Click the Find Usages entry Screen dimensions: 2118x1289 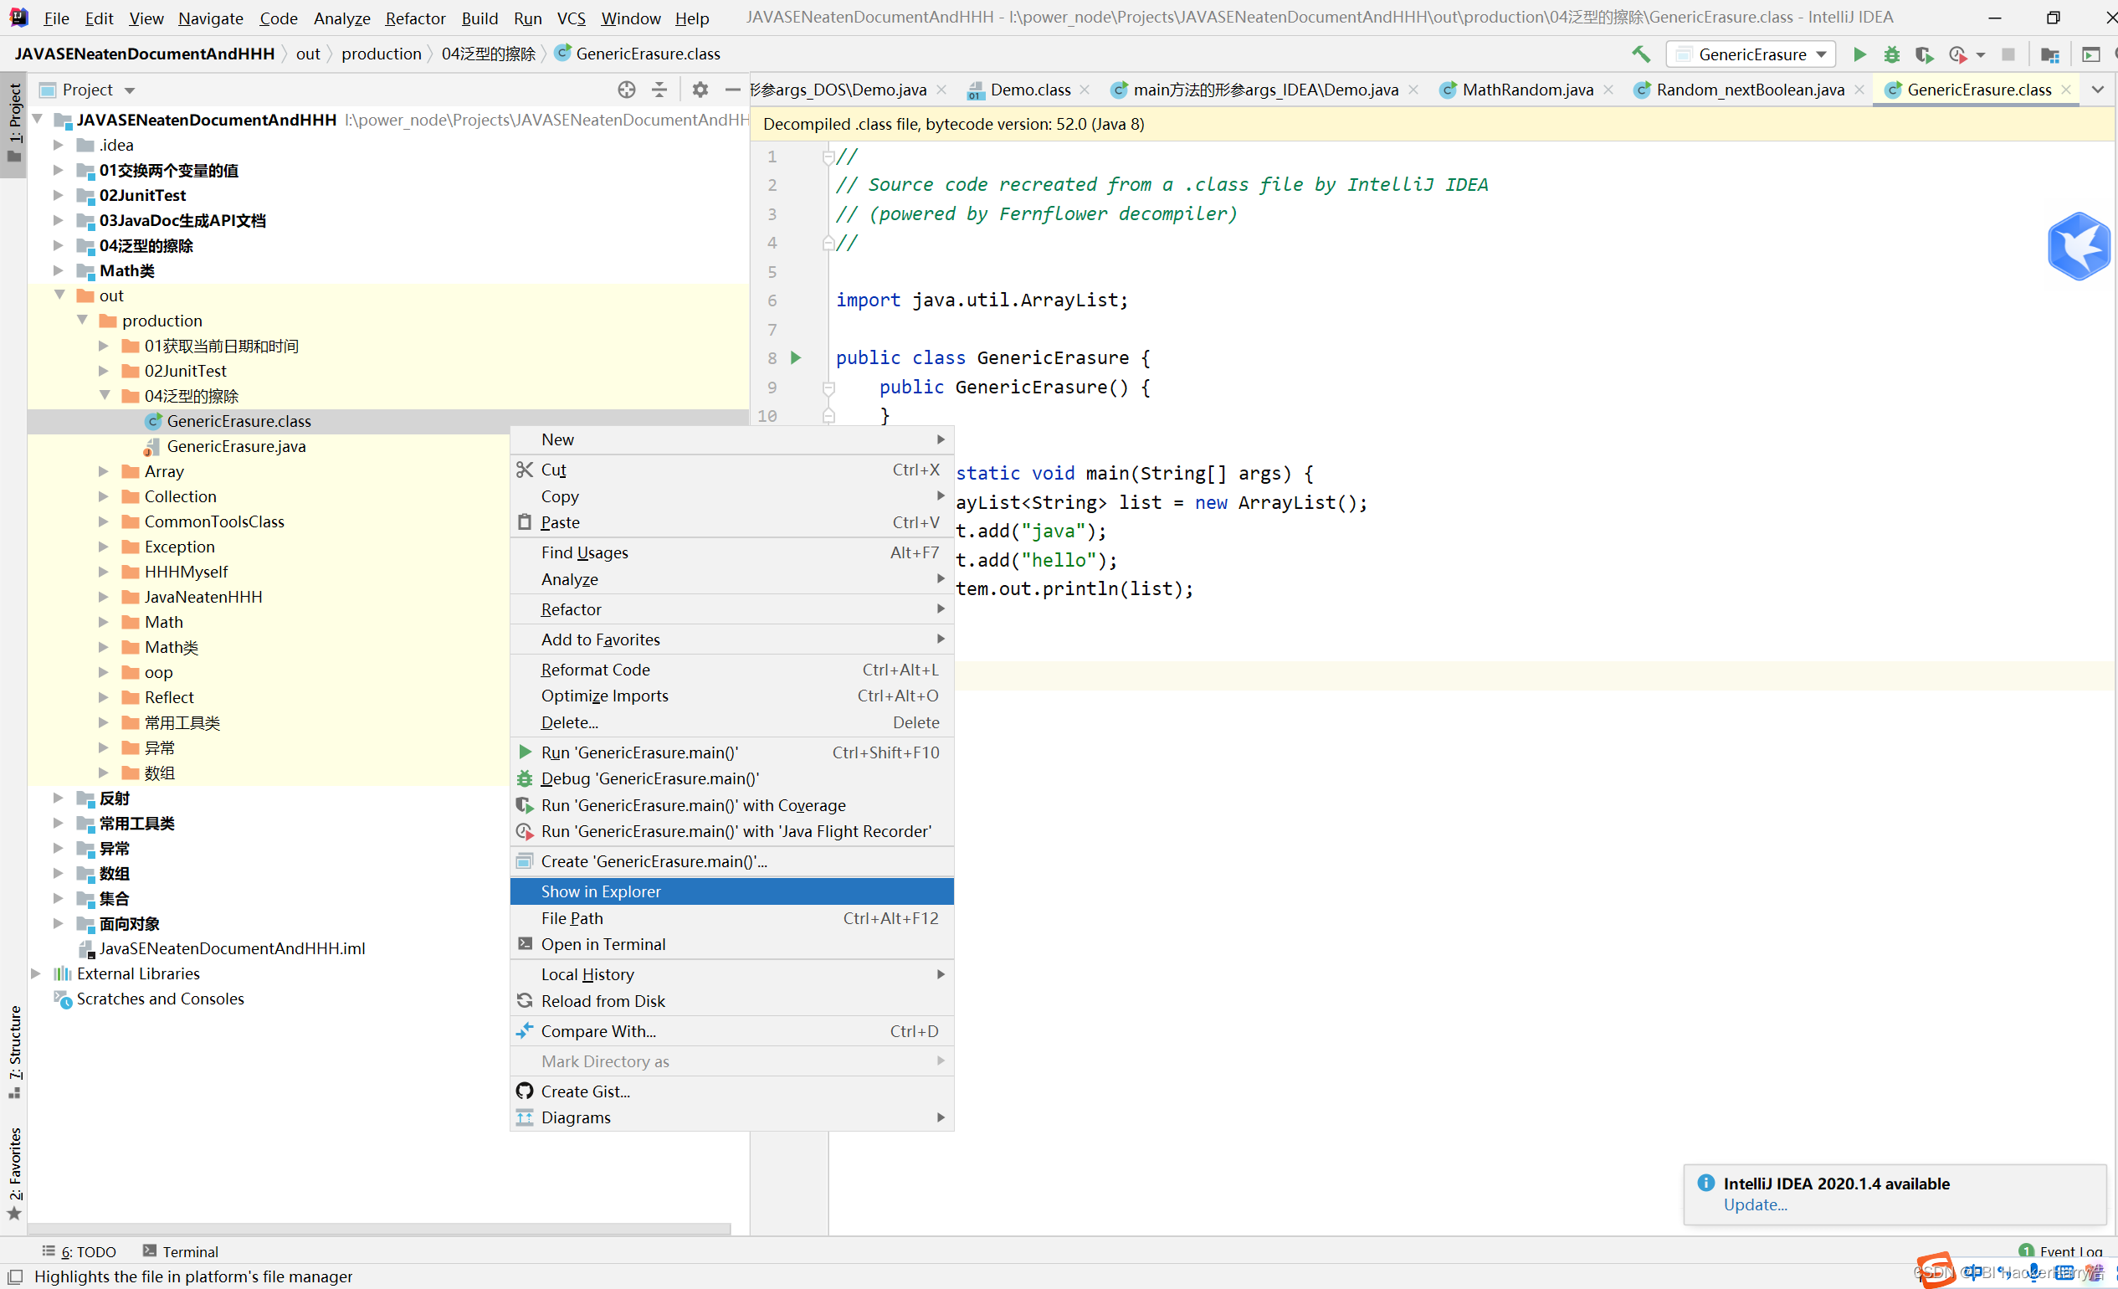point(731,552)
